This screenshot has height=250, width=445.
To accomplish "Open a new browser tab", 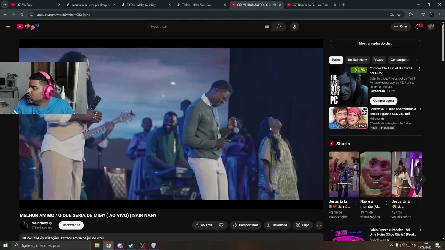I will coord(343,5).
